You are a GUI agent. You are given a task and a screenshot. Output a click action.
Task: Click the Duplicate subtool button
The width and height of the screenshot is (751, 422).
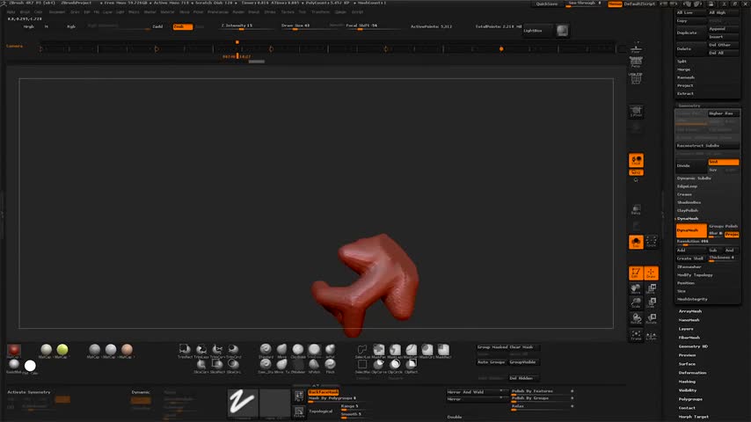(x=691, y=33)
